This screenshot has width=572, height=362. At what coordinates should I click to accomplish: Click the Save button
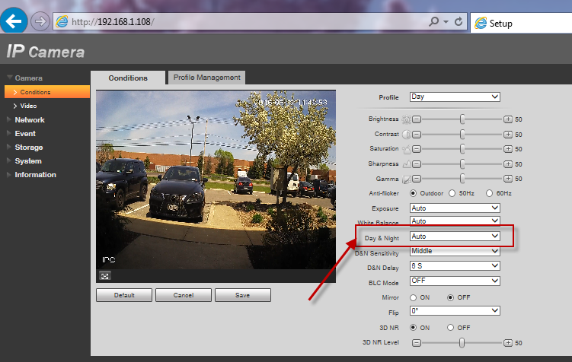pyautogui.click(x=243, y=295)
